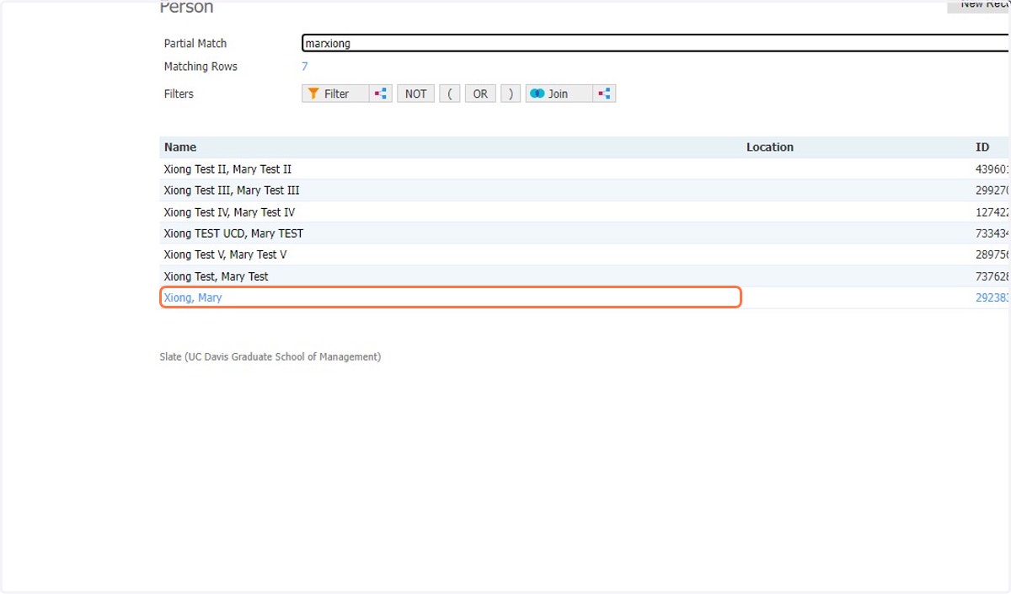Open the join library icon next to Join
The height and width of the screenshot is (594, 1011).
point(606,94)
